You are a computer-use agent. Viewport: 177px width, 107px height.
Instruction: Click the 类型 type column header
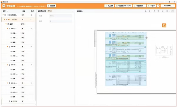[x=24, y=11]
